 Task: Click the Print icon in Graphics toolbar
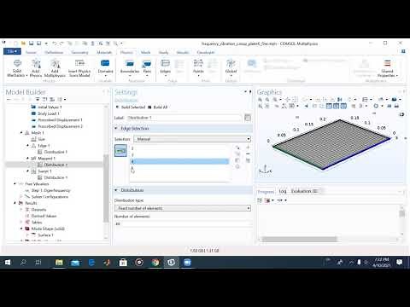[397, 106]
